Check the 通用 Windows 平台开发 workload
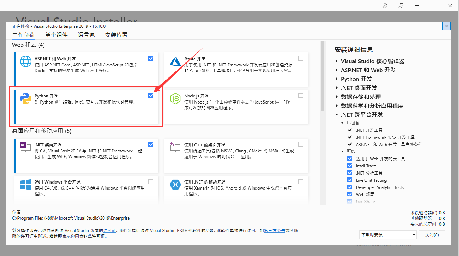The width and height of the screenshot is (459, 256). 151,181
